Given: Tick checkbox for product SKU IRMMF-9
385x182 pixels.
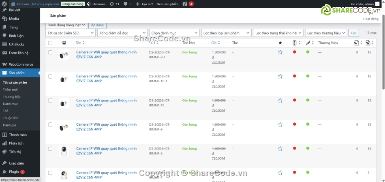Looking at the screenshot, I should (x=50, y=124).
